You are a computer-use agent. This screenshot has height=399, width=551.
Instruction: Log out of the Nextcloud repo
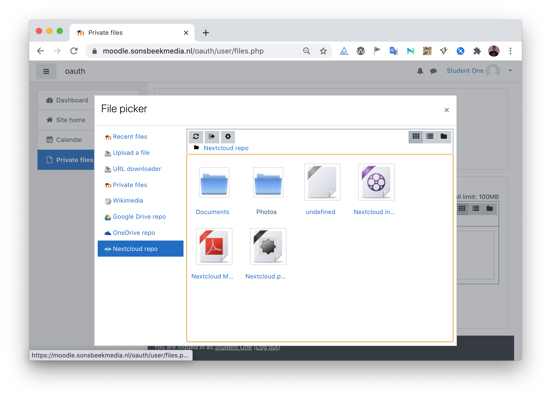tap(212, 137)
